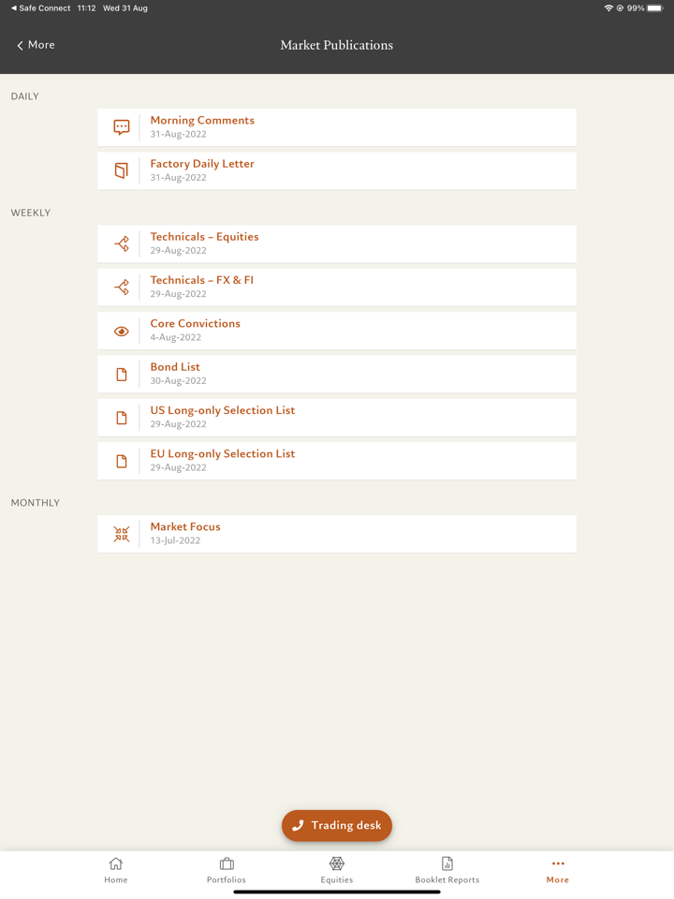Screen dimensions: 674x899
Task: Tap the Market Focus collapse-arrows icon
Action: (x=122, y=534)
